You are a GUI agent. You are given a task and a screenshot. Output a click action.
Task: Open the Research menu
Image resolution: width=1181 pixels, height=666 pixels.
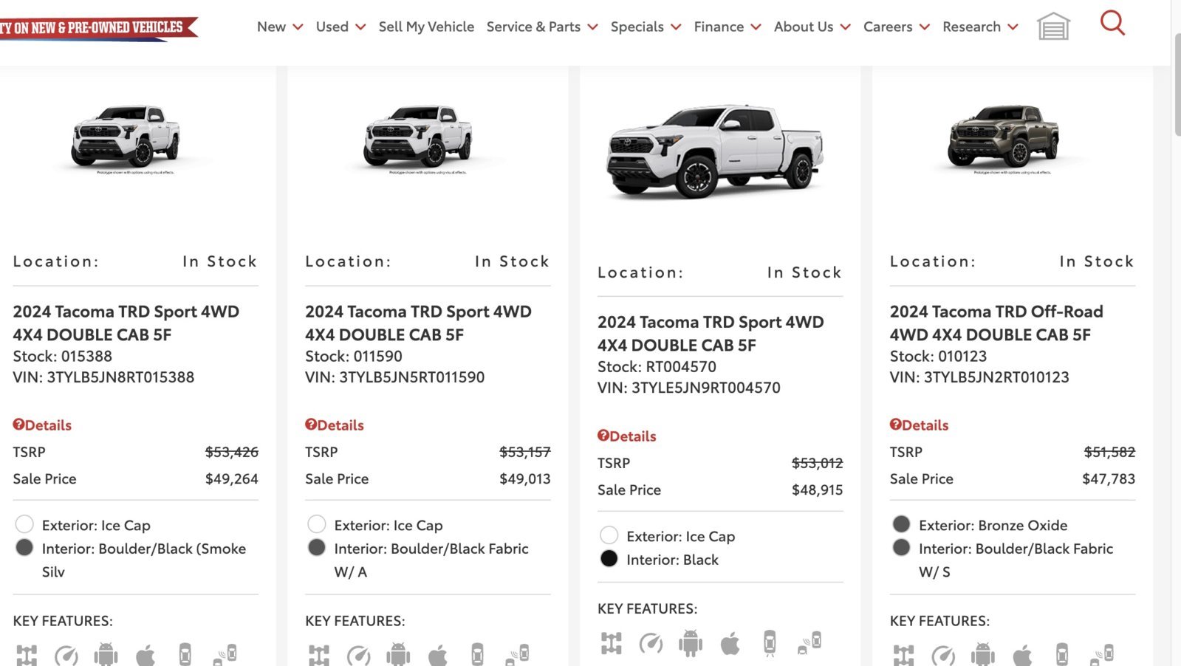coord(980,27)
